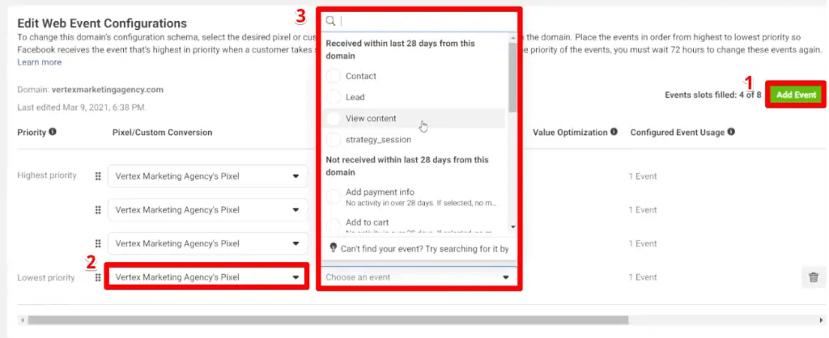Open the Learn more link
This screenshot has width=829, height=338.
[39, 62]
